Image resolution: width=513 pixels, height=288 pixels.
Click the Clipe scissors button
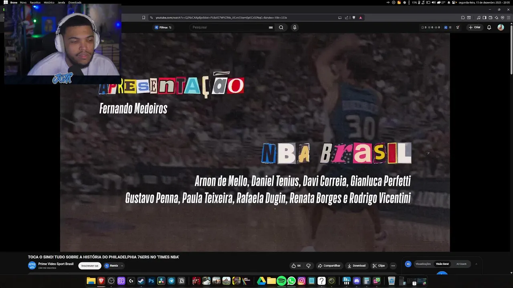(379, 266)
